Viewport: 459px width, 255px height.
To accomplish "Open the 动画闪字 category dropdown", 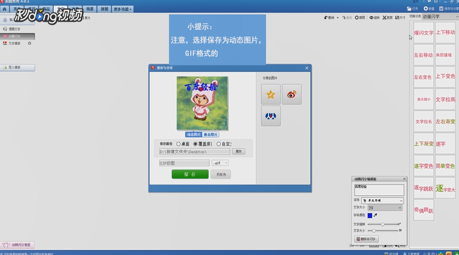I will tap(440, 17).
